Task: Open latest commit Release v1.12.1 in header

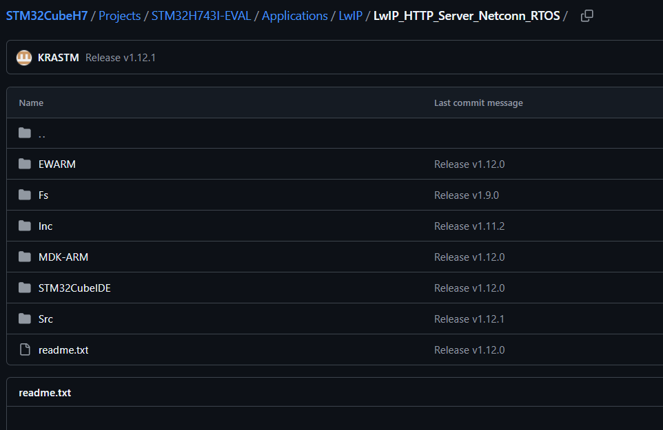Action: coord(121,57)
